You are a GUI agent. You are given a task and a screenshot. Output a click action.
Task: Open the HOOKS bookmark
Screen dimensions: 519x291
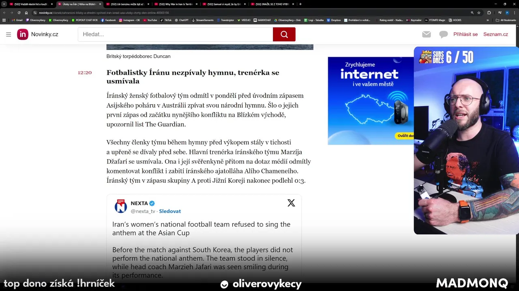point(455,20)
